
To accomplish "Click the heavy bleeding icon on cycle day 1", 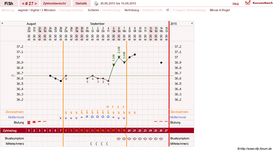I will (x=29, y=122).
